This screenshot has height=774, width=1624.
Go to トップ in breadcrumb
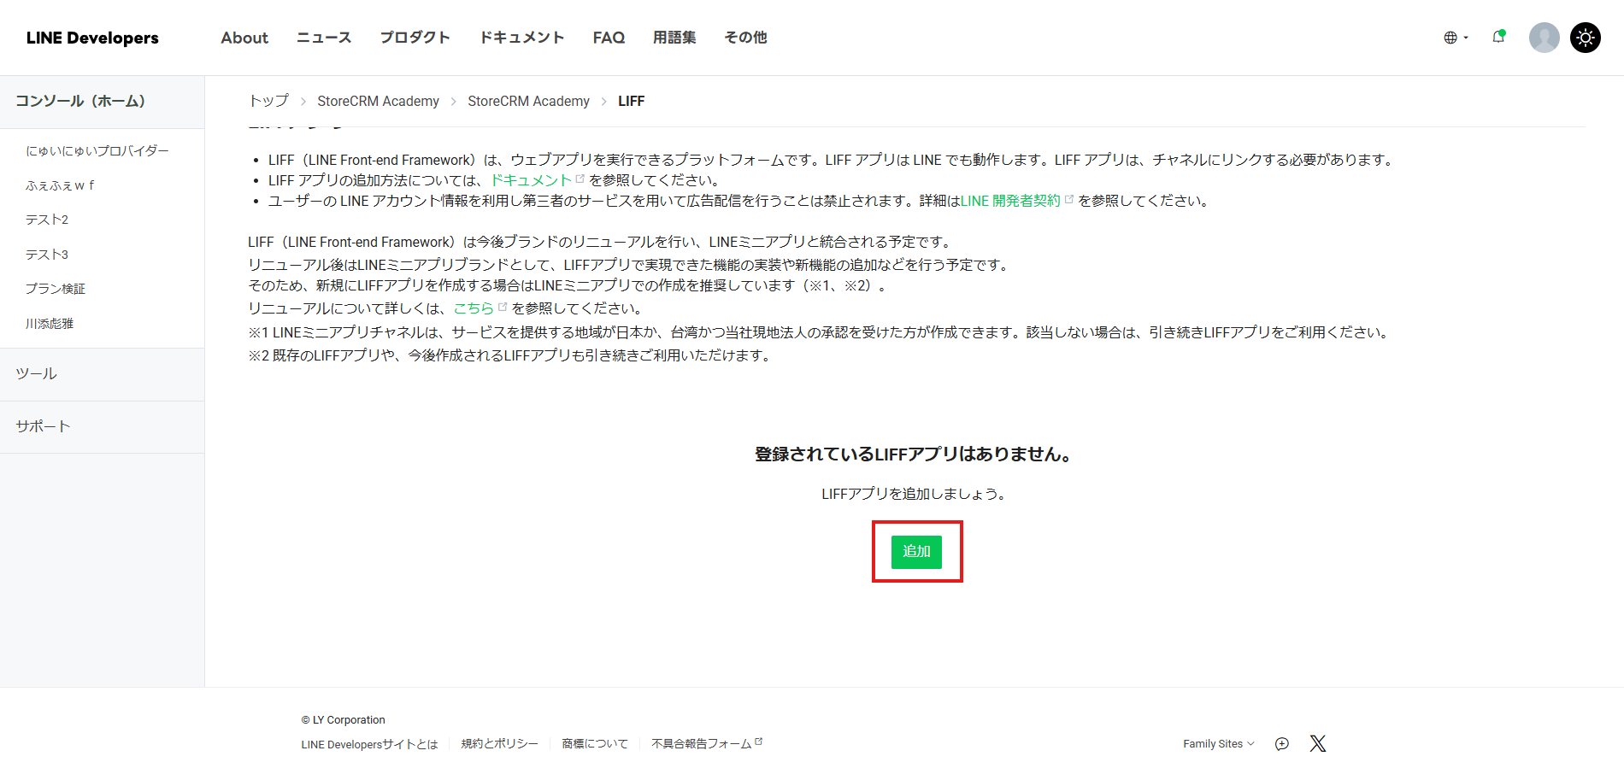click(x=268, y=101)
